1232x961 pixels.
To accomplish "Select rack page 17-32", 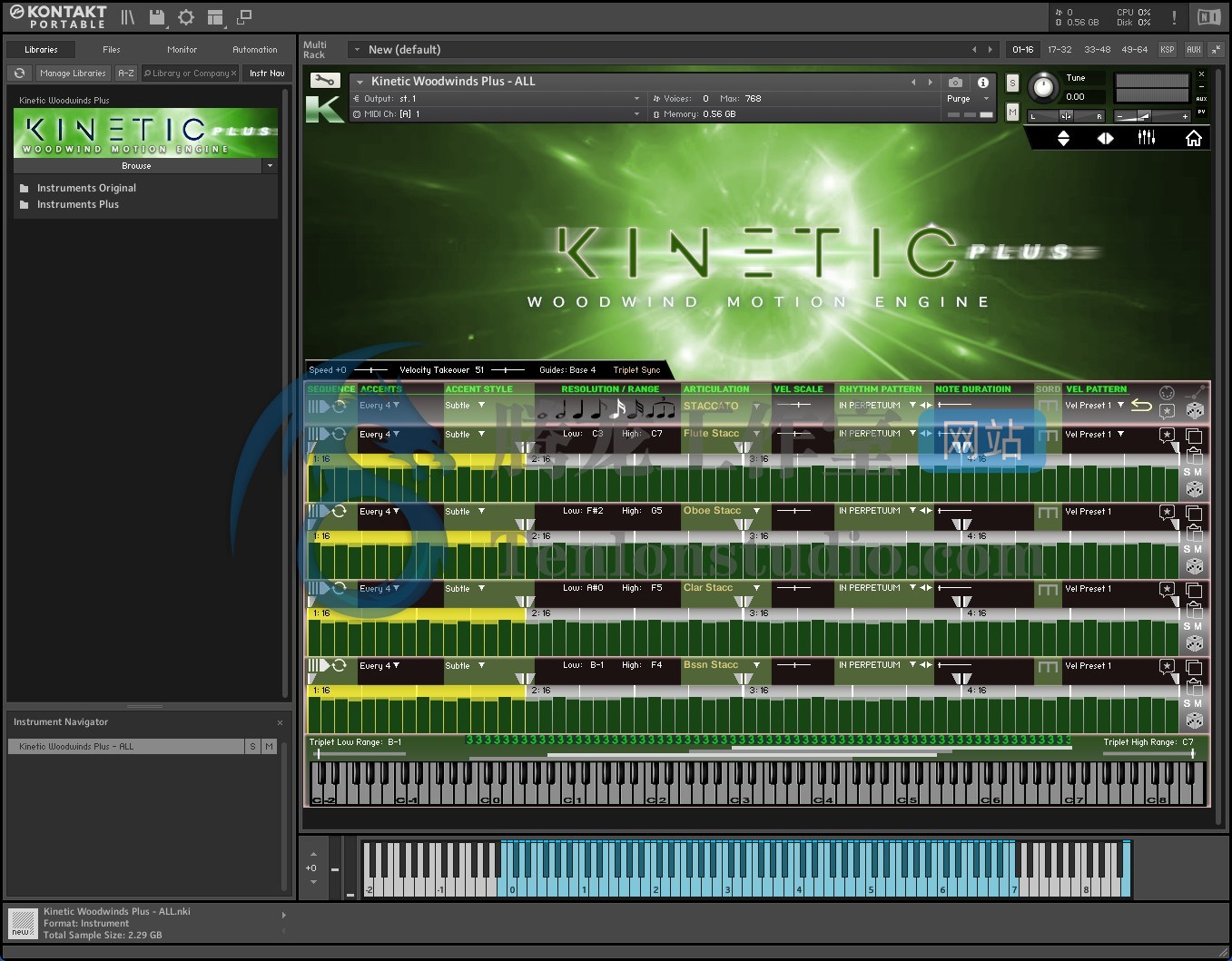I will click(1060, 50).
